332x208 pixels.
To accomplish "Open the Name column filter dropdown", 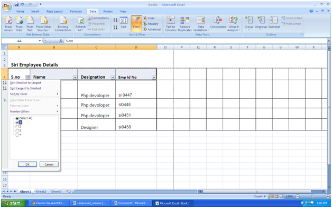I will tap(75, 78).
